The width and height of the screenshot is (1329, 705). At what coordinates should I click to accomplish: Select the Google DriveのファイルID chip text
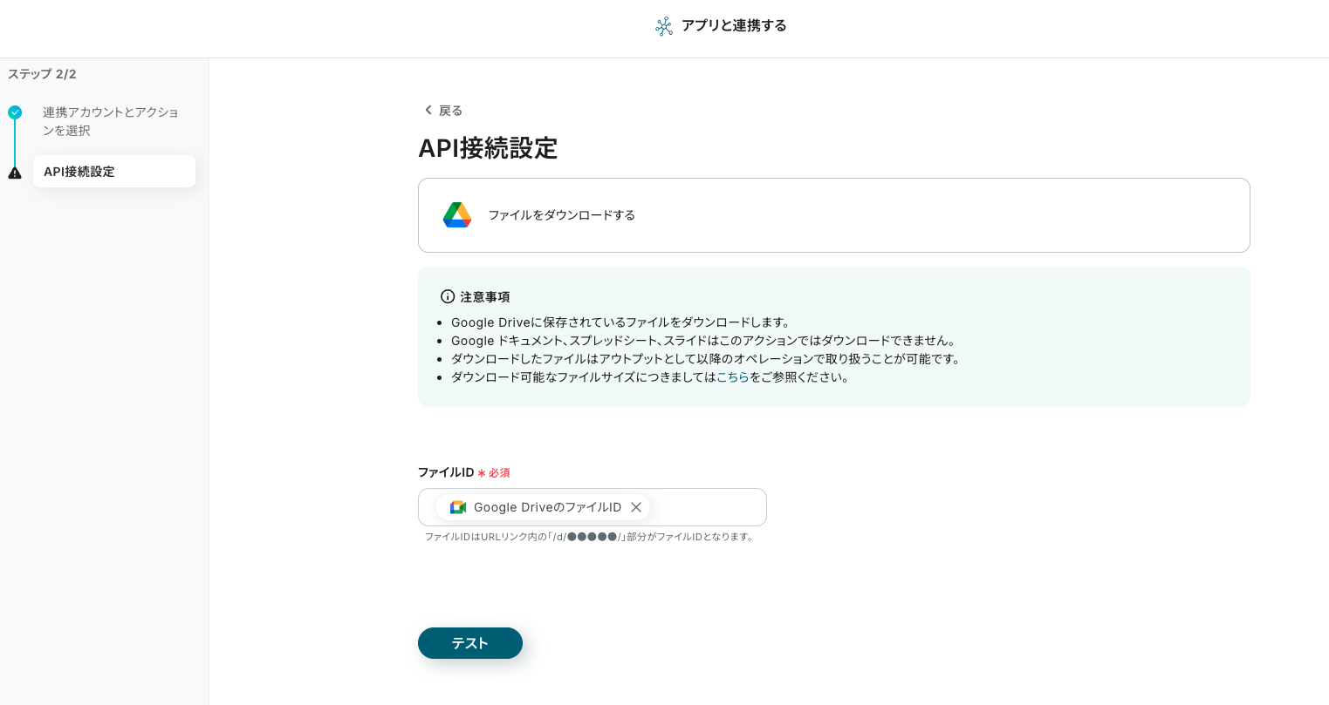[547, 507]
